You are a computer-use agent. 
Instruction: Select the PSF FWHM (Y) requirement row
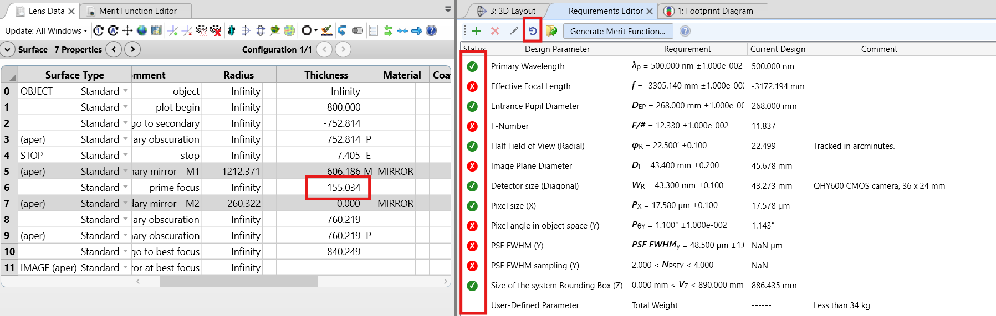[x=704, y=245]
